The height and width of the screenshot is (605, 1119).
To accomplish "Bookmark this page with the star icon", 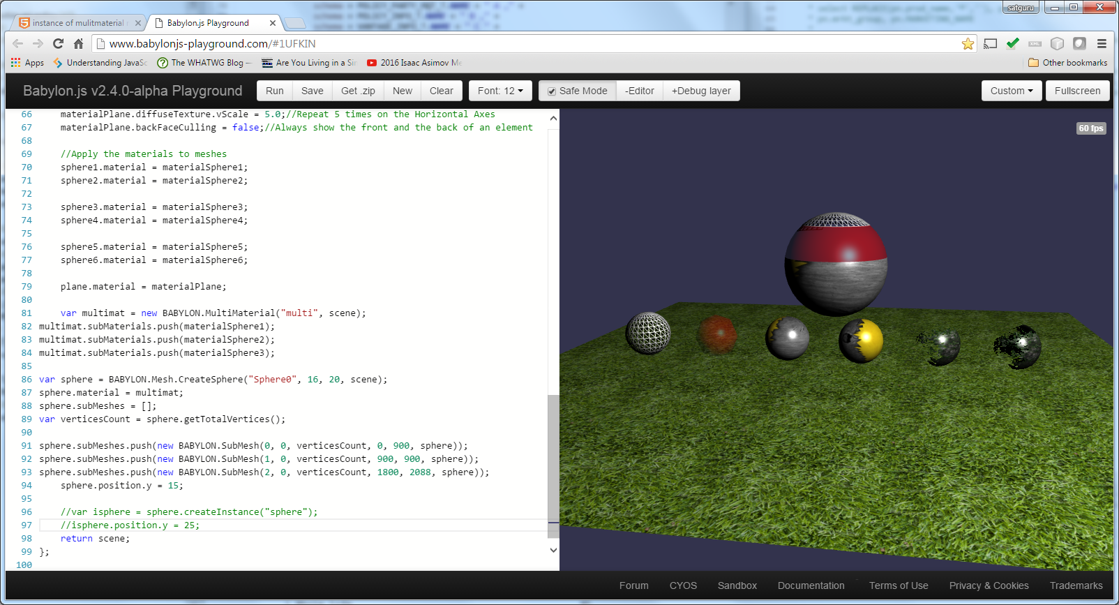I will (968, 44).
